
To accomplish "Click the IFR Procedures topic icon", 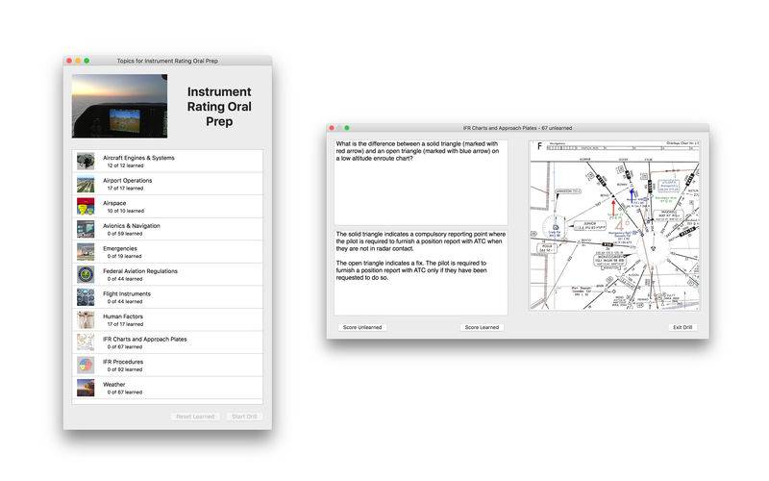I will (86, 366).
